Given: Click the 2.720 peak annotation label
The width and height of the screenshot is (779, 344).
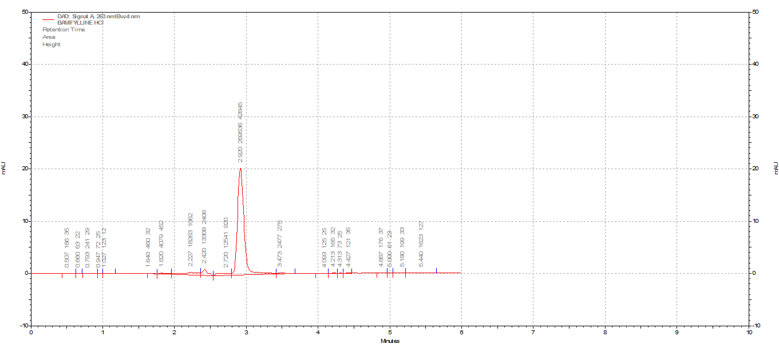Looking at the screenshot, I should (x=227, y=242).
